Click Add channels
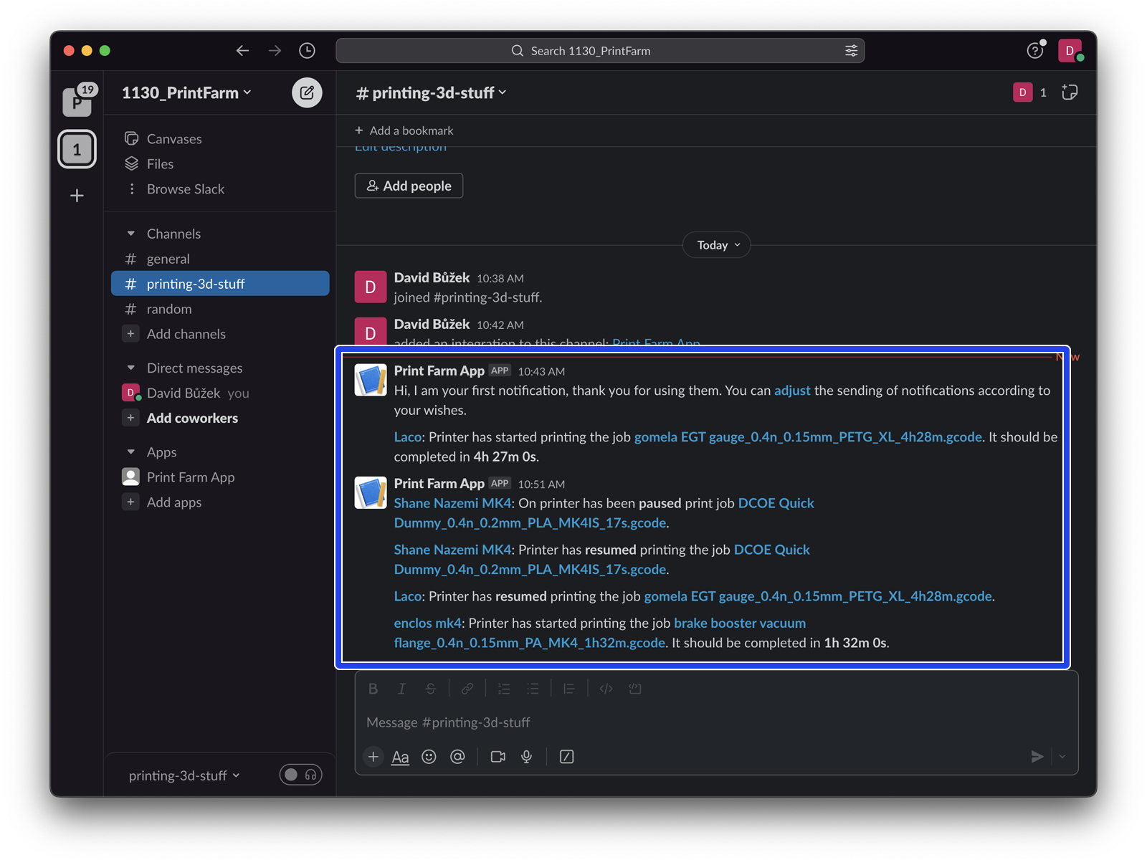The image size is (1147, 860). pyautogui.click(x=220, y=334)
